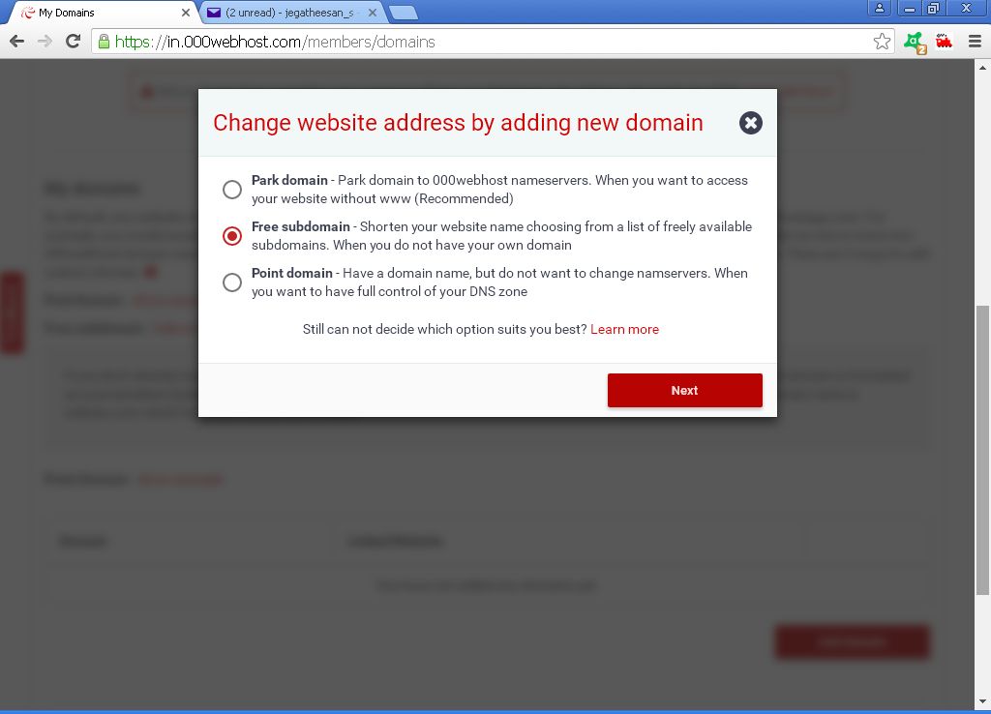Click the Next button
The width and height of the screenshot is (991, 714).
[x=684, y=391]
